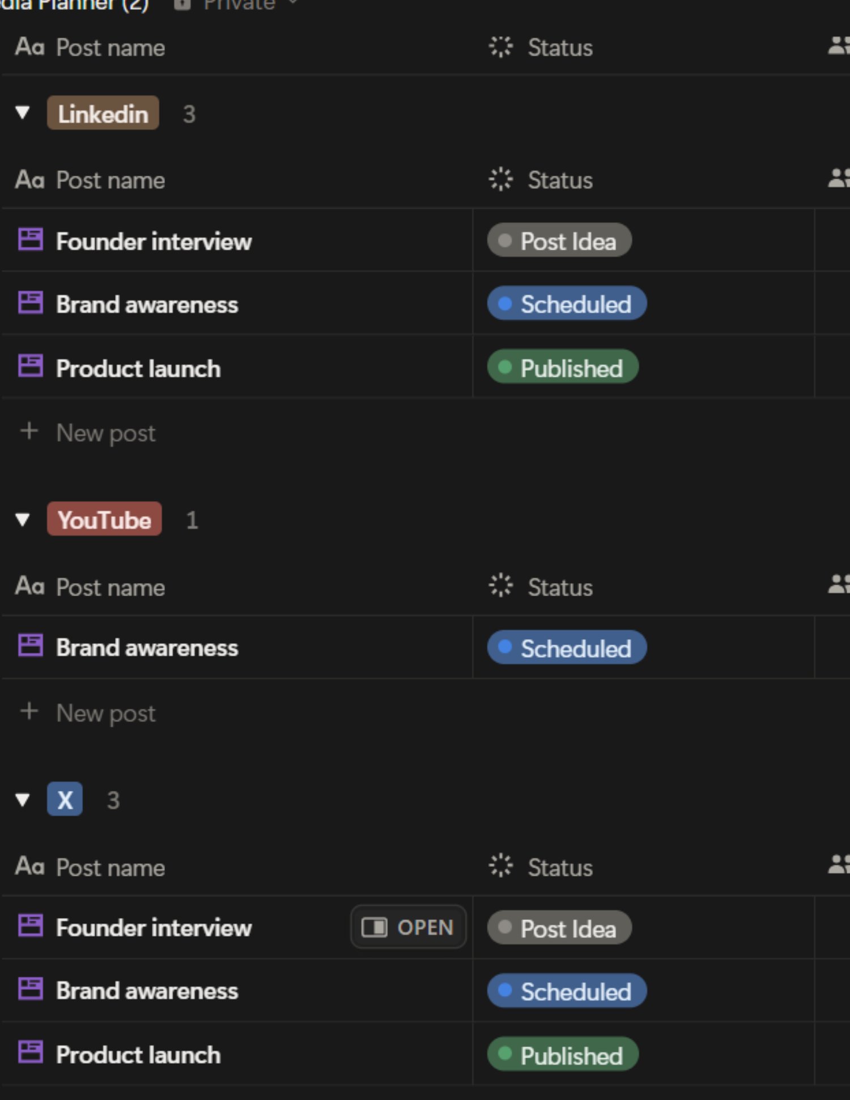Click page icon beside X Brand awareness
This screenshot has width=850, height=1100.
31,989
